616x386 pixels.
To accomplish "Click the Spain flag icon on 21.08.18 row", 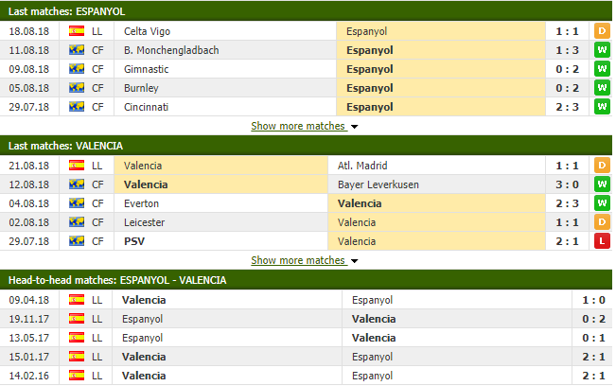I will pyautogui.click(x=77, y=166).
